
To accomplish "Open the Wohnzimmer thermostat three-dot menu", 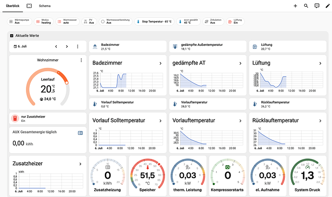I will (81, 60).
